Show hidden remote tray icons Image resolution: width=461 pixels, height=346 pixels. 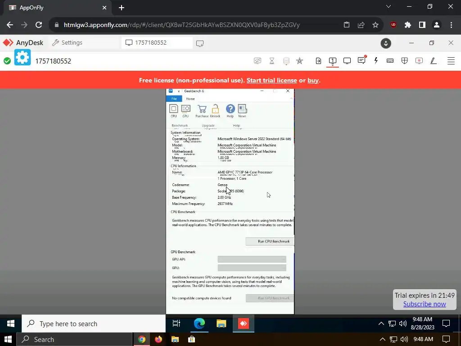(x=381, y=323)
